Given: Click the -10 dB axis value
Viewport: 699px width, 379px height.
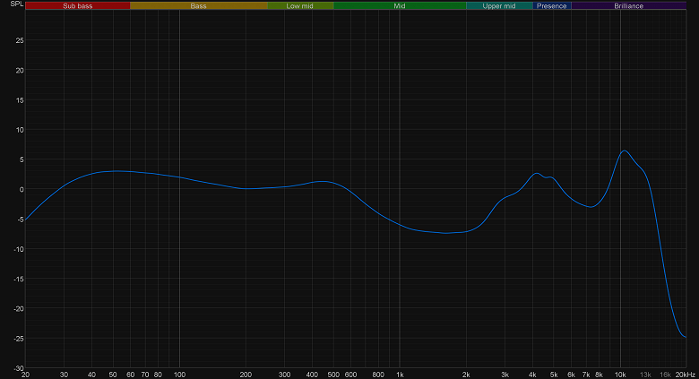Looking at the screenshot, I should [x=18, y=249].
